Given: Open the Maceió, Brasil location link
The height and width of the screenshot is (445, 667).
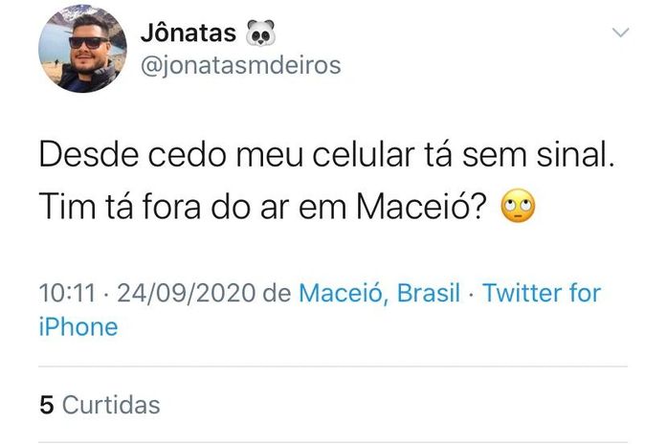Looking at the screenshot, I should coord(380,293).
